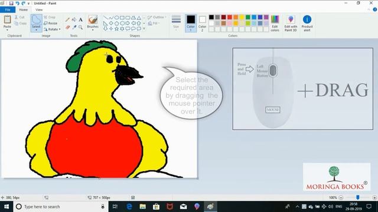Activate the Color 2 background box
Screen dimensions: 378x212
pos(202,23)
